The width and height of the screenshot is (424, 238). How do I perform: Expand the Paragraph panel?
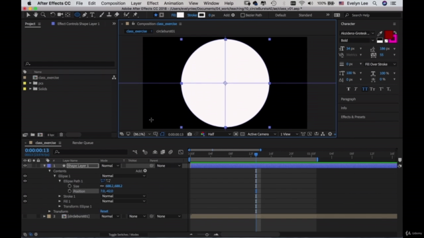348,99
